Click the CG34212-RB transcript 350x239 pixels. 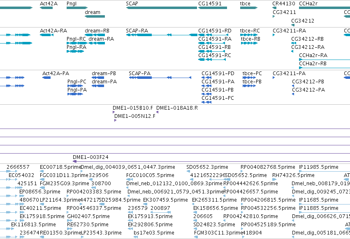[x=294, y=43]
